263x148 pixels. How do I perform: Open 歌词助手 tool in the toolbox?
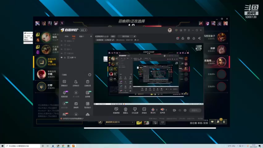tap(87, 105)
